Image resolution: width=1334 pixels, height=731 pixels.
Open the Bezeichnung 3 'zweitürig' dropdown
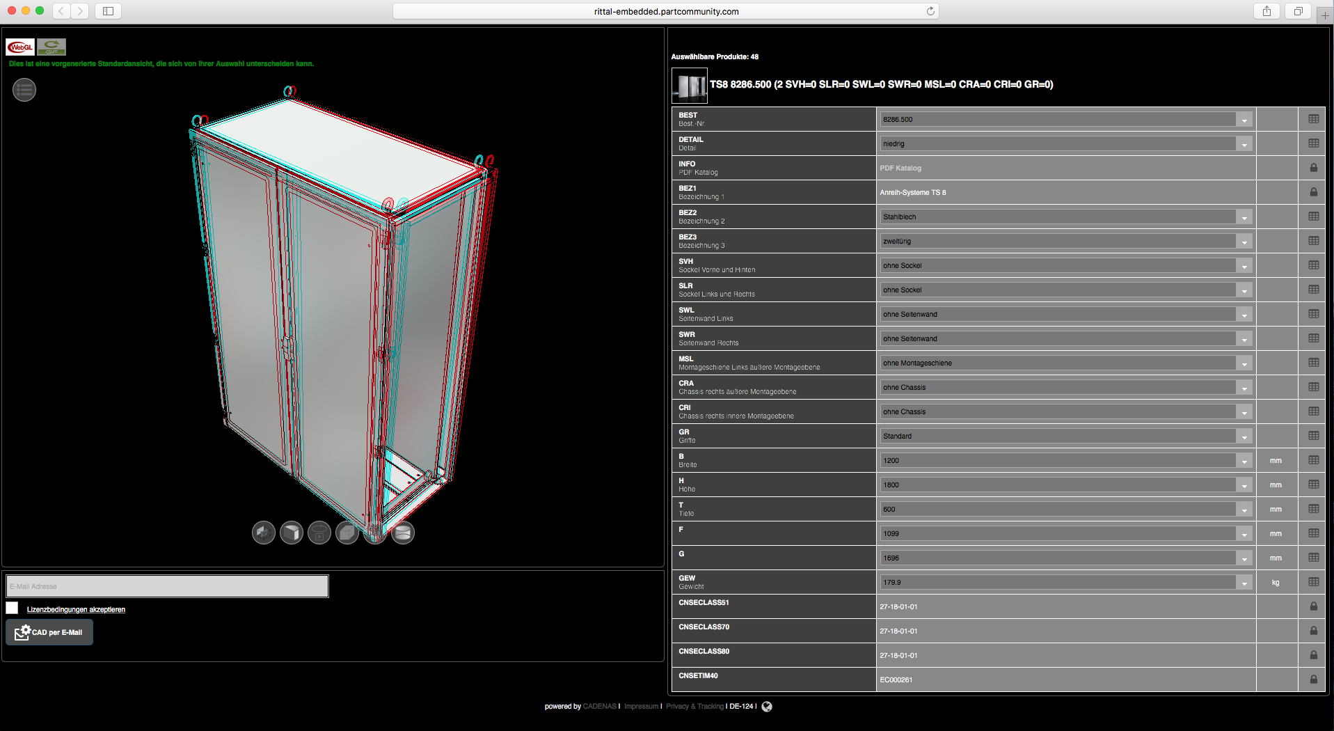[1066, 241]
